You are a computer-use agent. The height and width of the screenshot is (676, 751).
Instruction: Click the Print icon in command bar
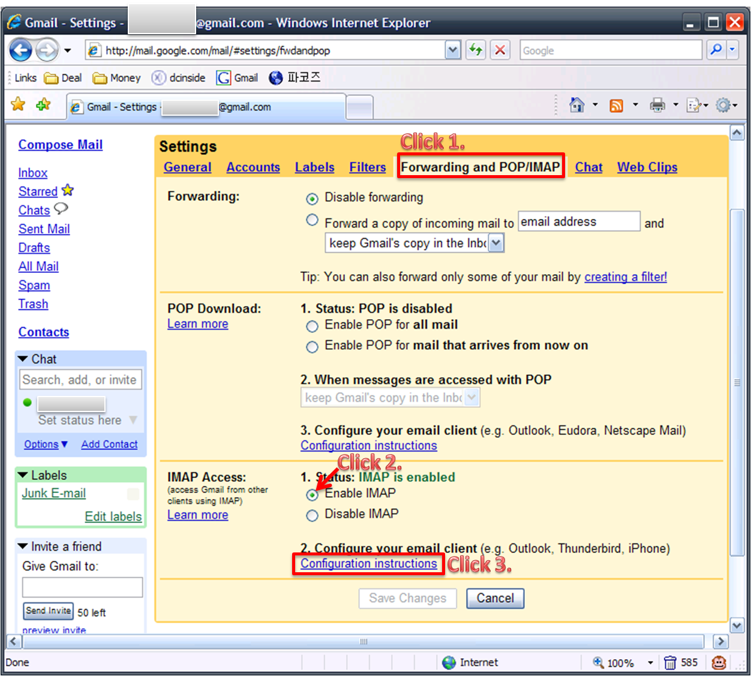point(657,106)
